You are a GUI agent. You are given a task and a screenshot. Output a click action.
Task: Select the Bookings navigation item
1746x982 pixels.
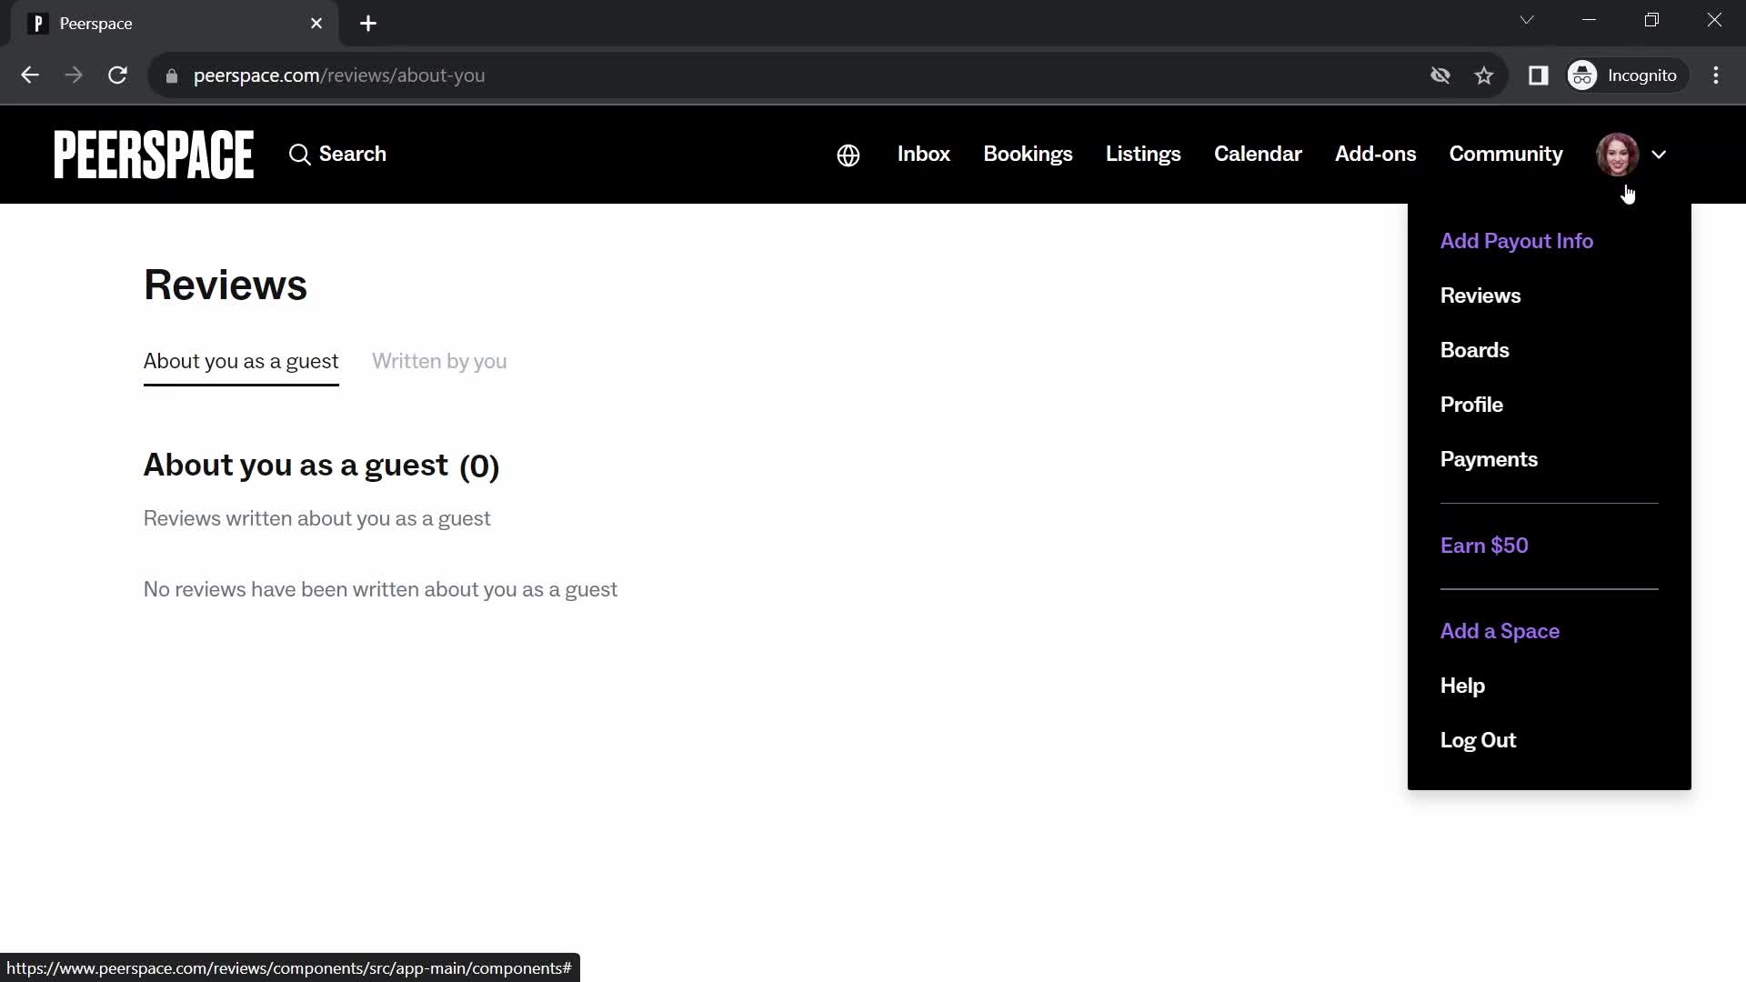tap(1028, 154)
